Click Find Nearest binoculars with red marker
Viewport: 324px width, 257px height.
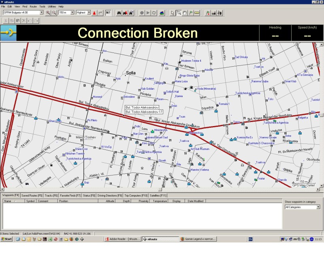(x=125, y=13)
